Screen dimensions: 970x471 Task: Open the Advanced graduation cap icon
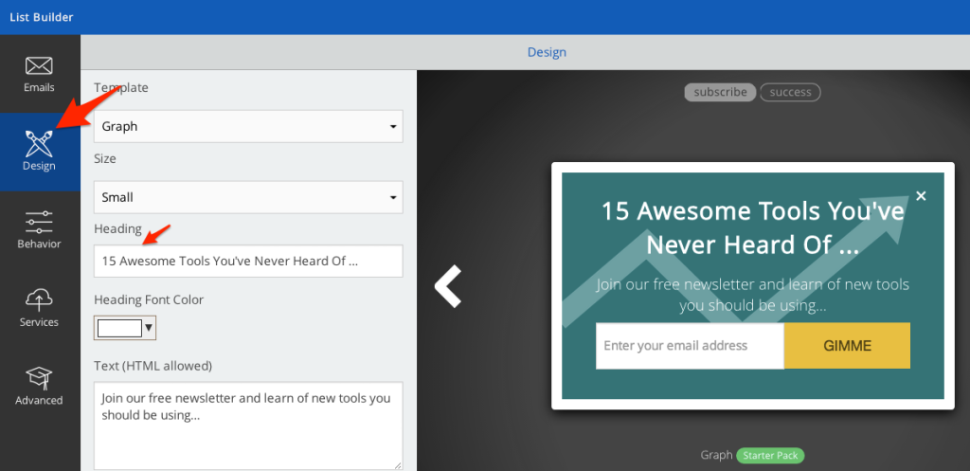[39, 377]
